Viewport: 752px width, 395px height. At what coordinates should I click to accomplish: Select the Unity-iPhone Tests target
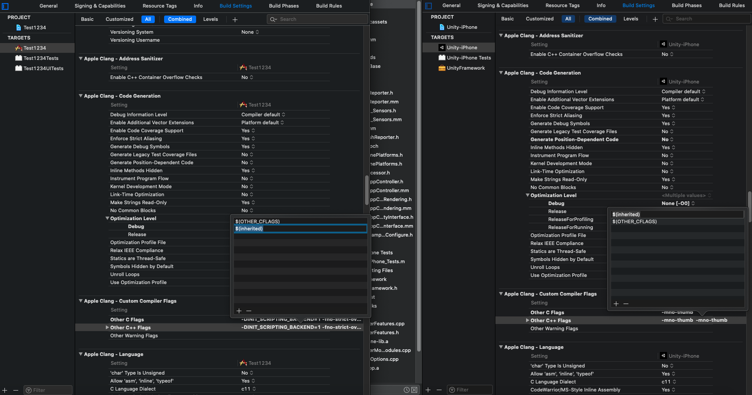click(x=465, y=58)
